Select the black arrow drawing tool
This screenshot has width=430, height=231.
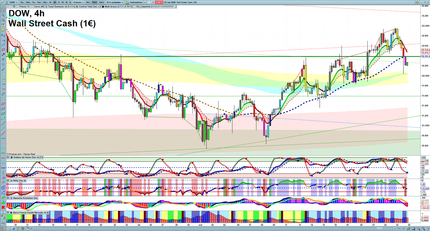(3, 54)
